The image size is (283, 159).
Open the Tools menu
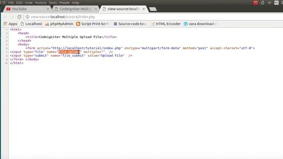point(53,3)
